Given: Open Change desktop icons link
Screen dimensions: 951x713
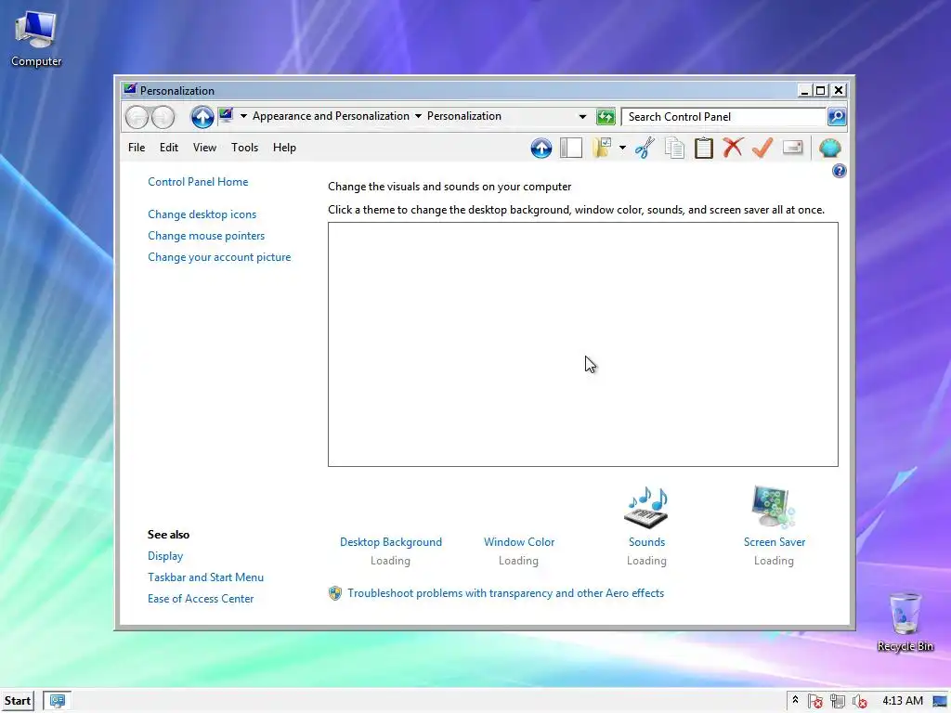Looking at the screenshot, I should (202, 214).
